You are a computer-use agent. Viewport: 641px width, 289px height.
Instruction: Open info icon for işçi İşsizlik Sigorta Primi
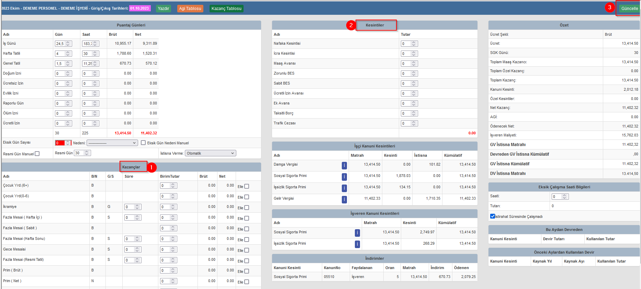tap(344, 188)
